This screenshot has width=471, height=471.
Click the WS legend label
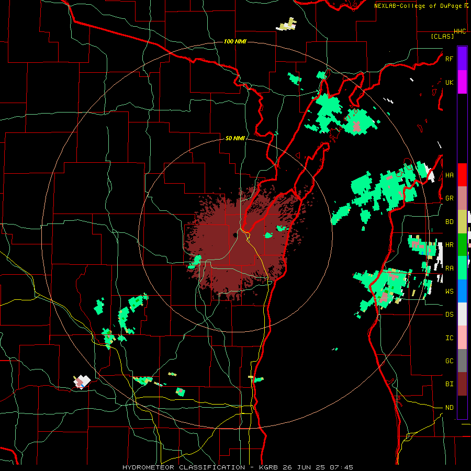coord(449,291)
